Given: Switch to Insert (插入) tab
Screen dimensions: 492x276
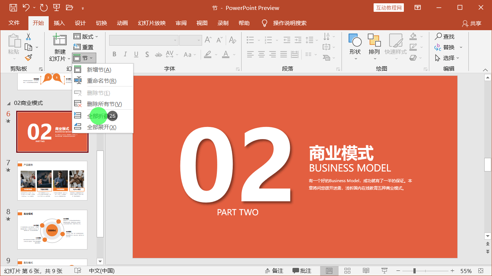Looking at the screenshot, I should tap(59, 23).
